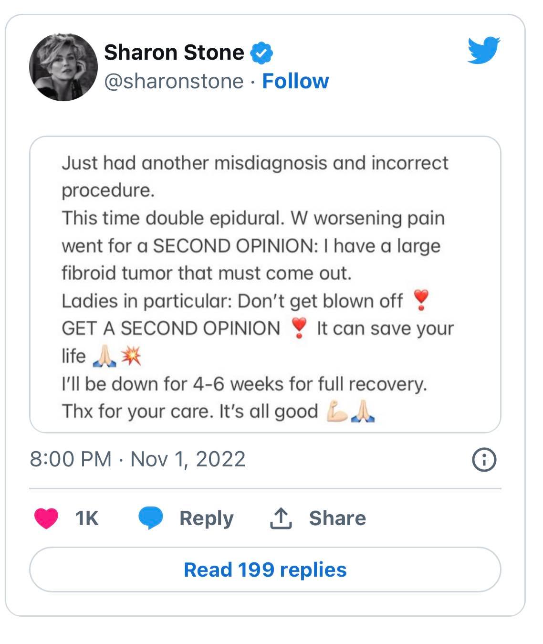Open the tweet info circle icon

click(x=484, y=460)
